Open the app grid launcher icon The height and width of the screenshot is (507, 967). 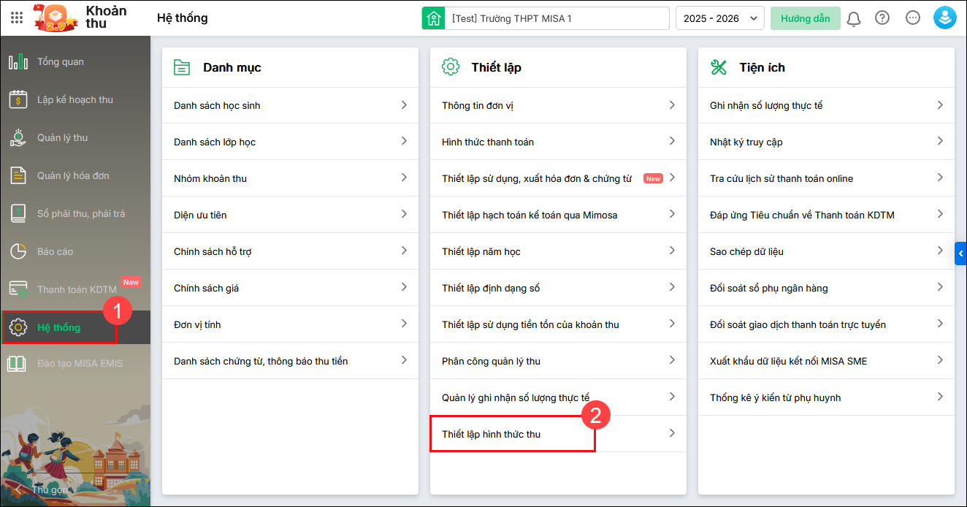point(17,18)
